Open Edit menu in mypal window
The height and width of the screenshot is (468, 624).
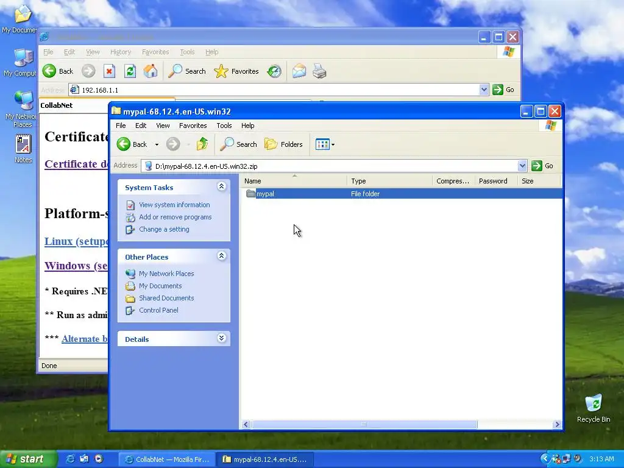141,126
